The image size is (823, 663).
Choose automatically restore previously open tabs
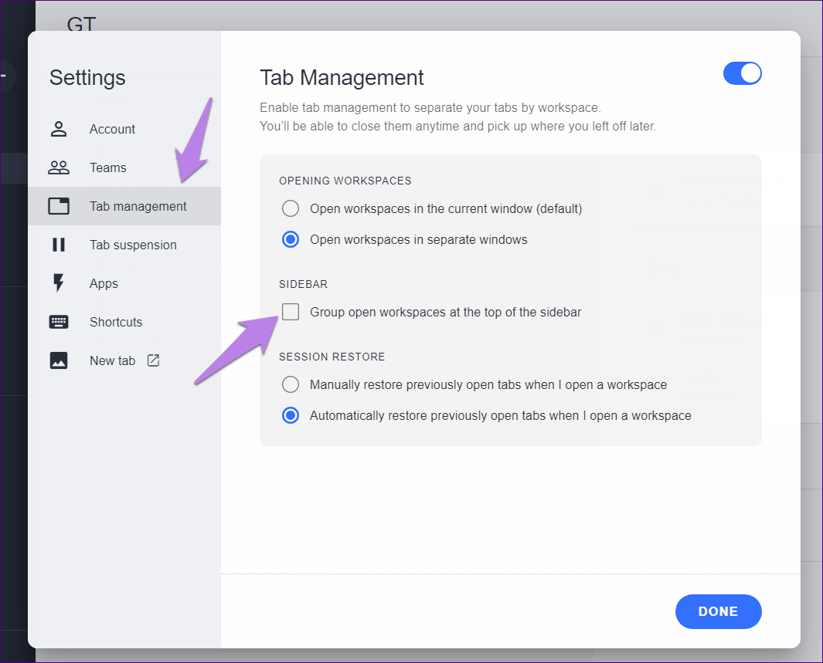click(x=291, y=415)
